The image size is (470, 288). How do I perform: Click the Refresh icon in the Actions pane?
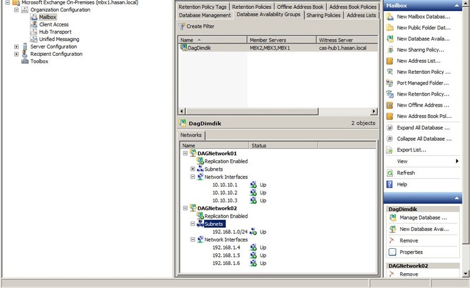tap(390, 173)
